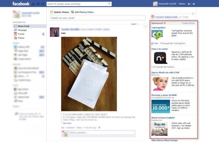Click the lingoda ad image
219x142 pixels.
160,129
